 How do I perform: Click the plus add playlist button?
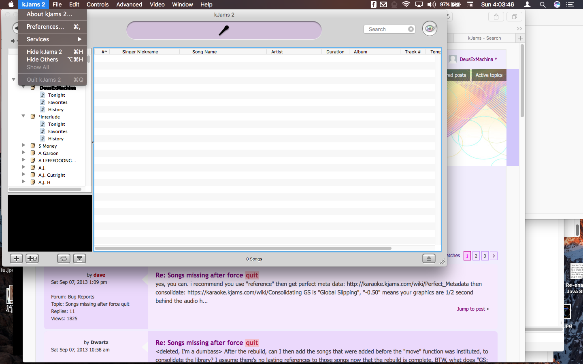coord(16,258)
